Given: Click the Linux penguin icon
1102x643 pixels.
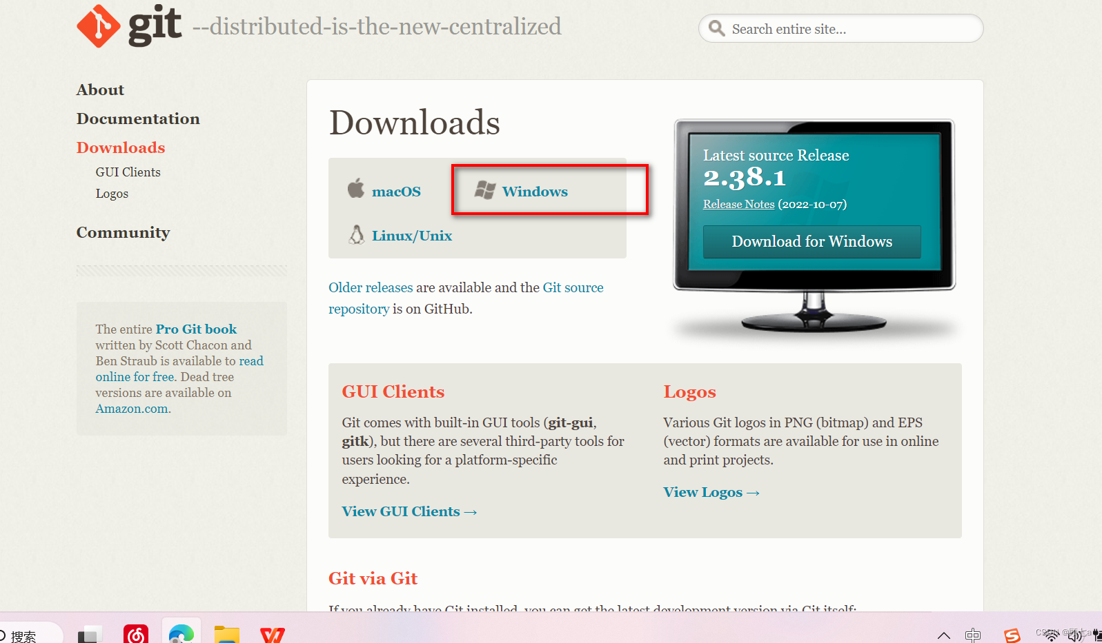Looking at the screenshot, I should click(x=357, y=234).
